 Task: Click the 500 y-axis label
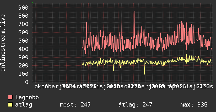[x=23, y=41]
